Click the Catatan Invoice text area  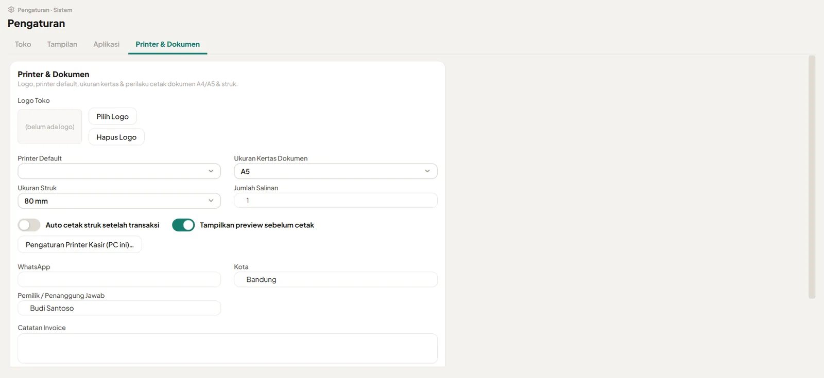pos(228,349)
